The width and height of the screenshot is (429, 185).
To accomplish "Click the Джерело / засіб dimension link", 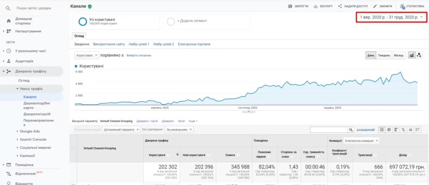I will pos(147,121).
